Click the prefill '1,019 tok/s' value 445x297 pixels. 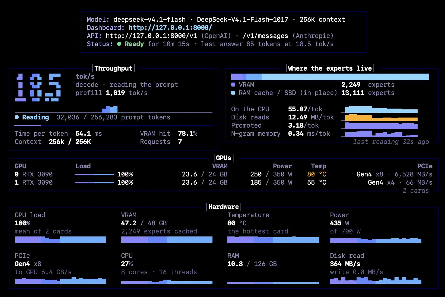[x=127, y=93]
